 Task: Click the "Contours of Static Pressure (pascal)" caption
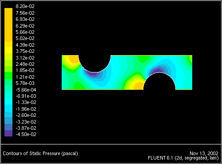[x=40, y=153]
